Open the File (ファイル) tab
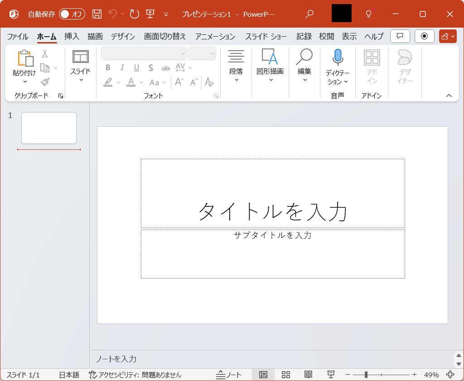Screen dimensions: 464x381 click(18, 36)
